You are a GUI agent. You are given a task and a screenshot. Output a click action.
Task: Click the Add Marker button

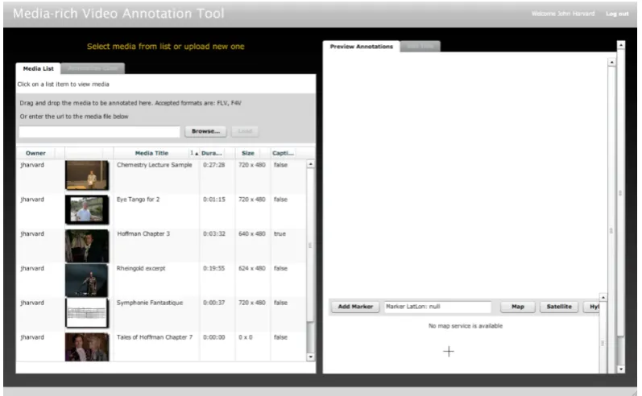tap(355, 307)
